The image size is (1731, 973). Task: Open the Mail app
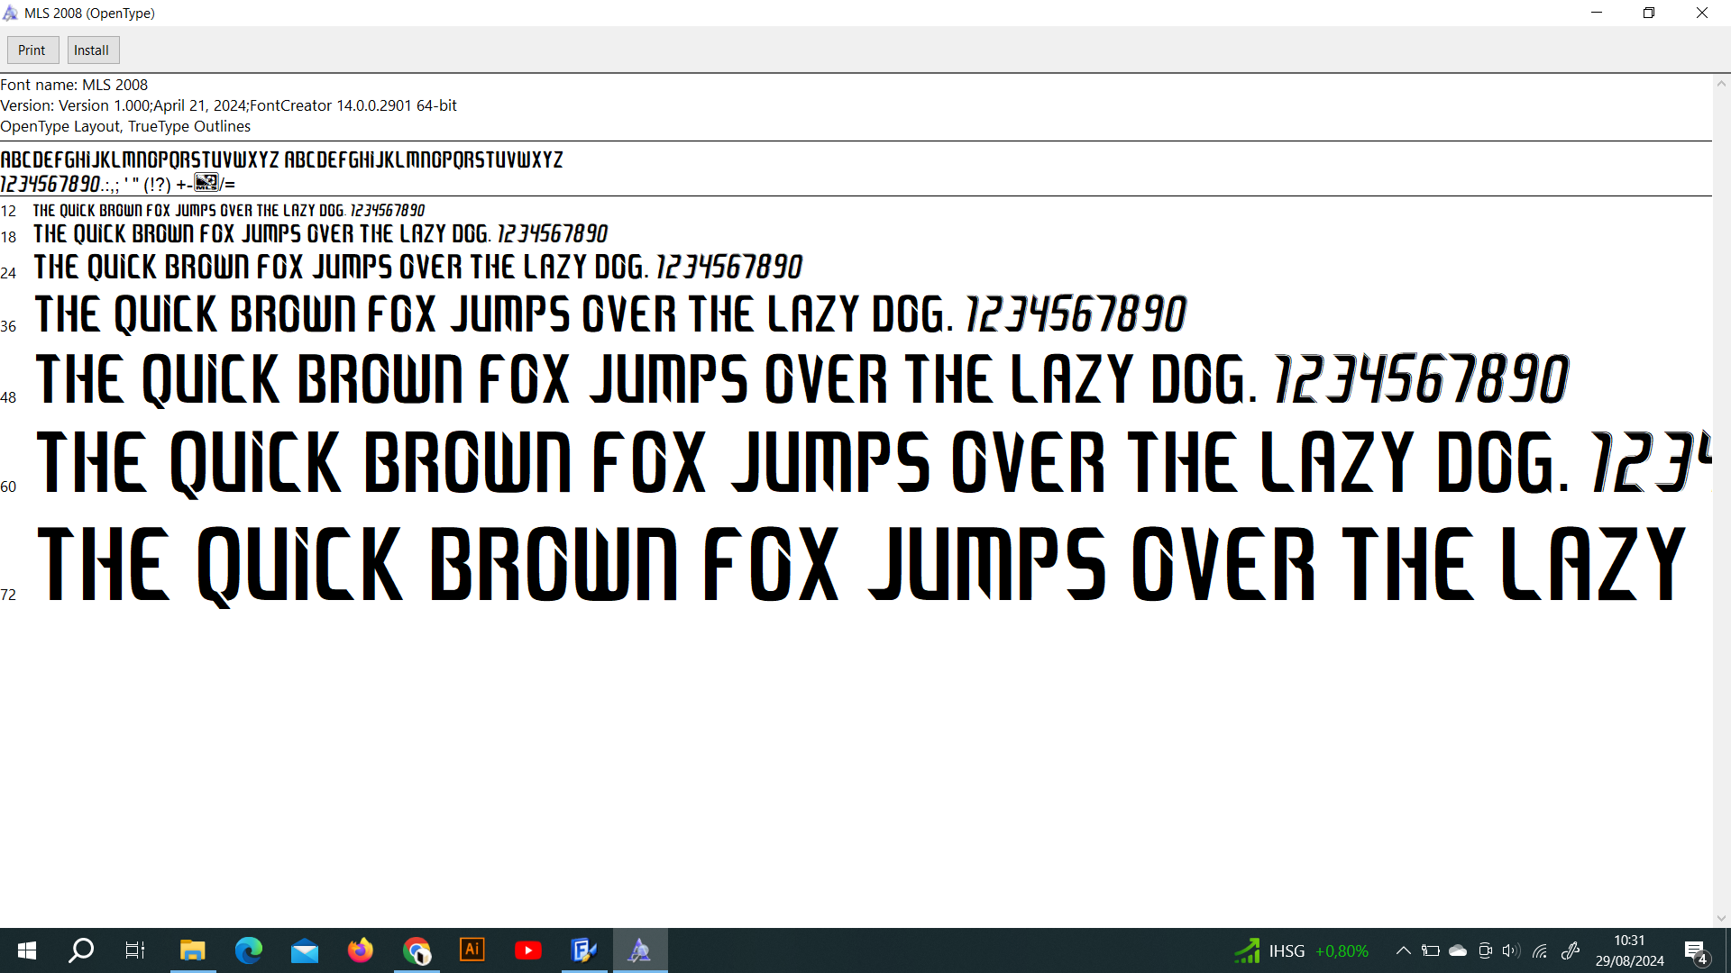305,950
